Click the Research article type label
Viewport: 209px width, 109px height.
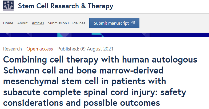(x=12, y=49)
